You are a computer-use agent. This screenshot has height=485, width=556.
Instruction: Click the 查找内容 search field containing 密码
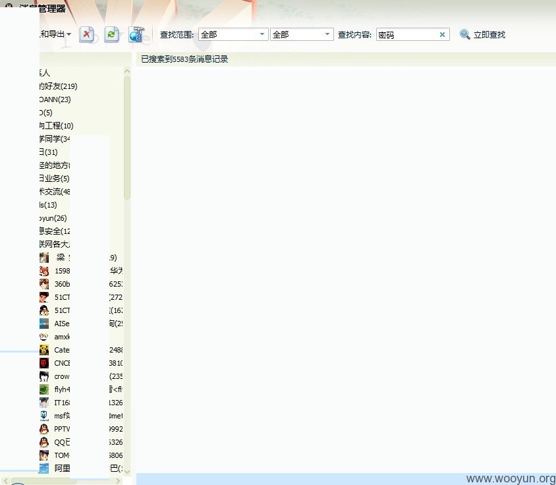(x=413, y=34)
